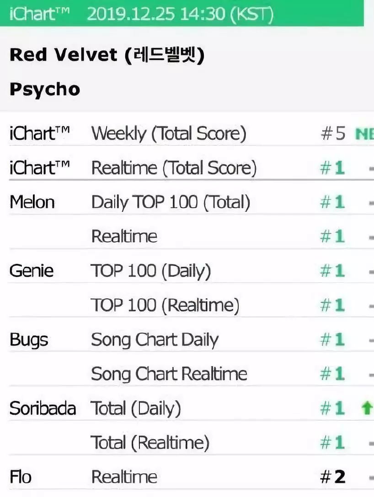Open Soribada Total (Realtime)
This screenshot has height=497, width=374.
pos(150,443)
